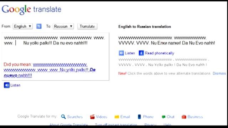This screenshot has width=228, height=128.
Task: Click speaker icon for Russian translation Listen
Action: (121, 53)
